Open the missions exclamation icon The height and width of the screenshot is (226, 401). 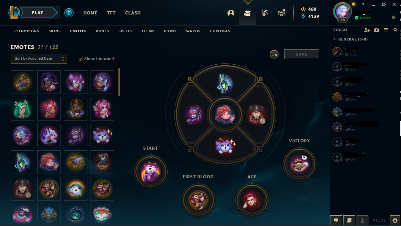(69, 13)
